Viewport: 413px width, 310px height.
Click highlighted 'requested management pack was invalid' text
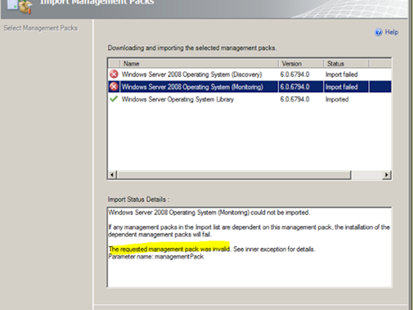(x=169, y=249)
